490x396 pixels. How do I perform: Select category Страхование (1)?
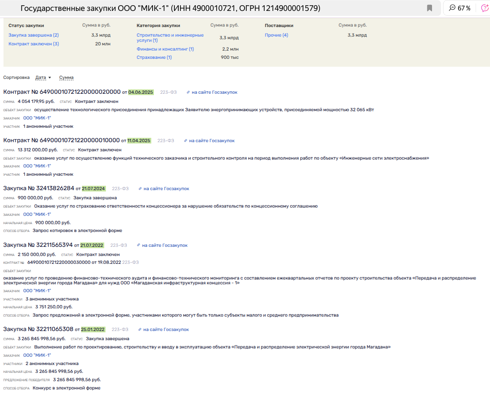click(154, 58)
